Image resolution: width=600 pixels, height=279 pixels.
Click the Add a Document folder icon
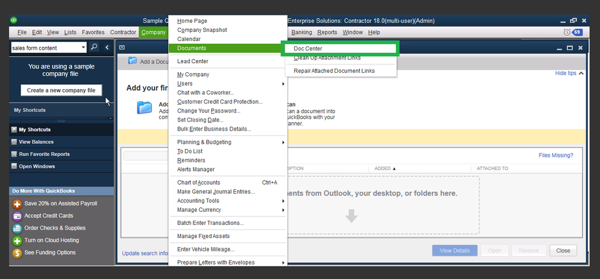click(132, 61)
